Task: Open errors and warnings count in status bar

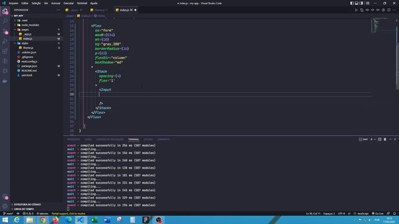Action: pyautogui.click(x=28, y=213)
